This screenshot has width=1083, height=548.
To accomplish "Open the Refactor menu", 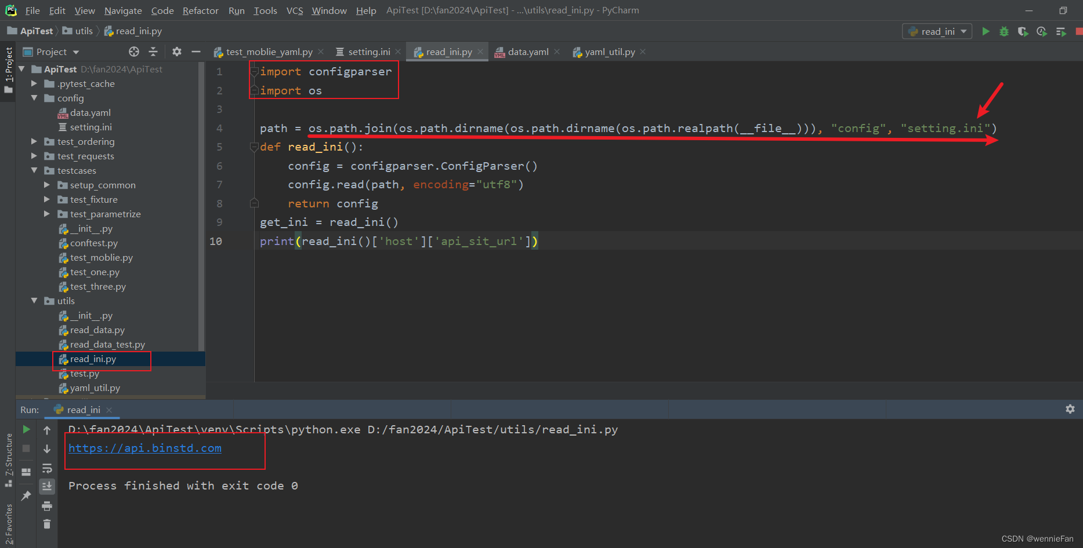I will click(200, 10).
